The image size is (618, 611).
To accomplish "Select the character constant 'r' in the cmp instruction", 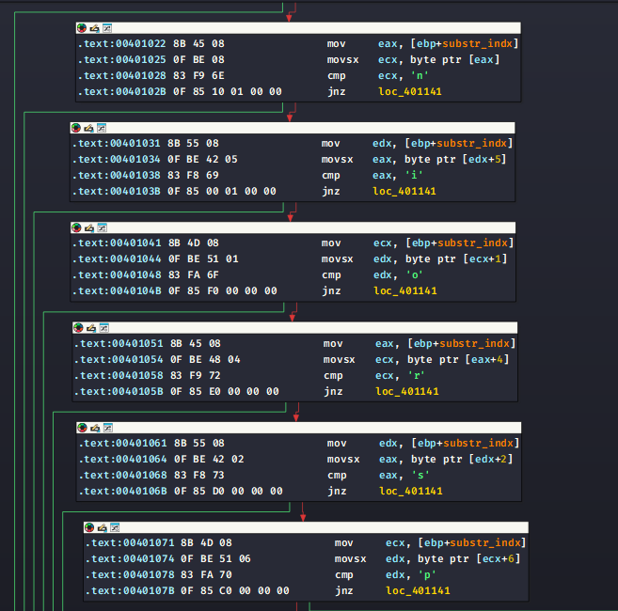I will (412, 376).
